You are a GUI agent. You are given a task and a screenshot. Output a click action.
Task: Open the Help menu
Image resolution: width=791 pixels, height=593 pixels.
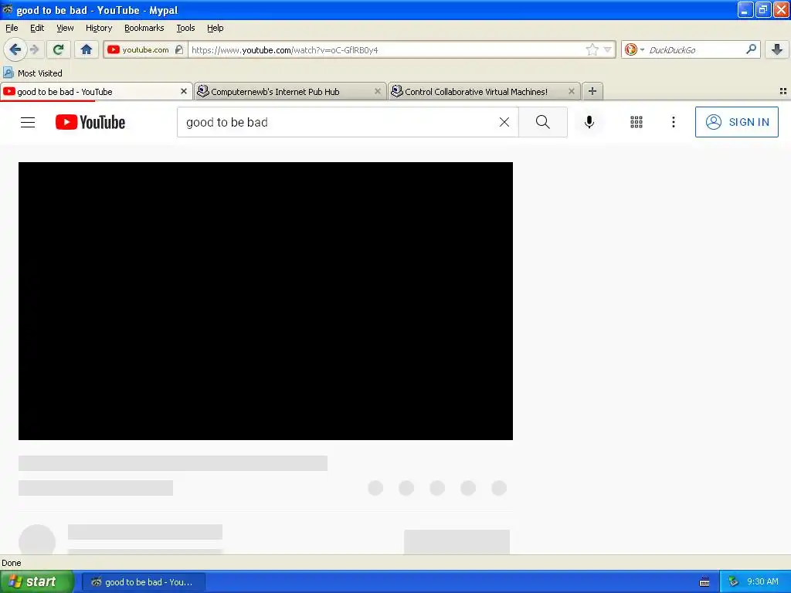coord(216,29)
